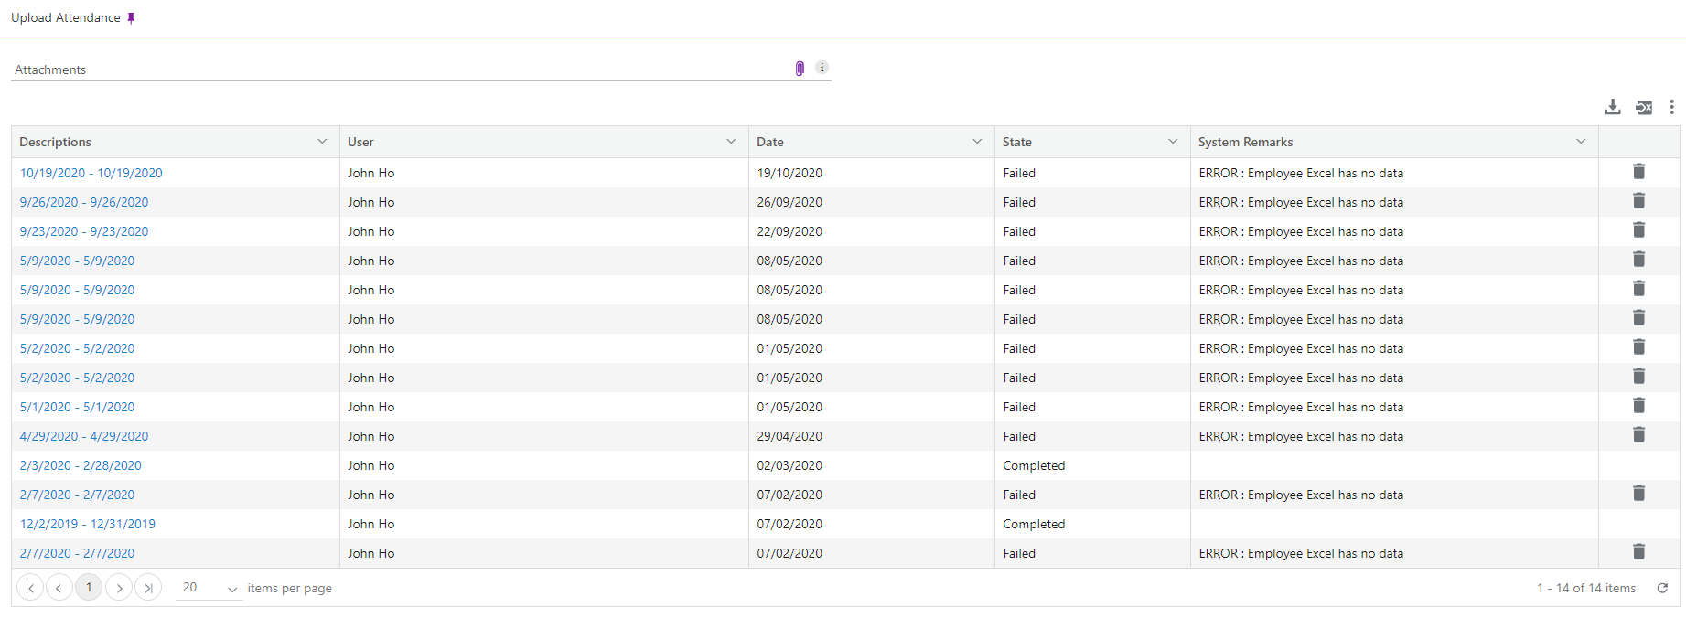The width and height of the screenshot is (1686, 618).
Task: Go to the next page
Action: 119,588
